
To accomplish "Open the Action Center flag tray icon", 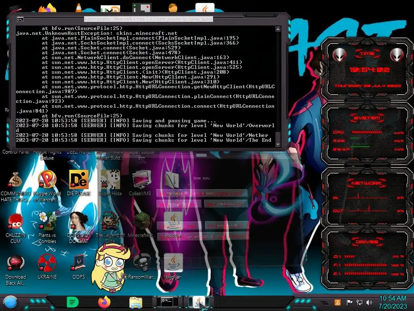I will pyautogui.click(x=349, y=302).
